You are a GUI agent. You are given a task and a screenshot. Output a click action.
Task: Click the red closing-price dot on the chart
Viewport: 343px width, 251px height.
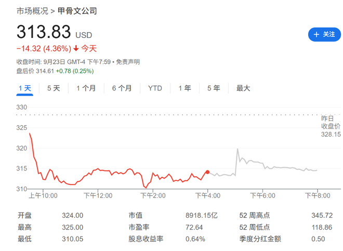pyautogui.click(x=207, y=172)
